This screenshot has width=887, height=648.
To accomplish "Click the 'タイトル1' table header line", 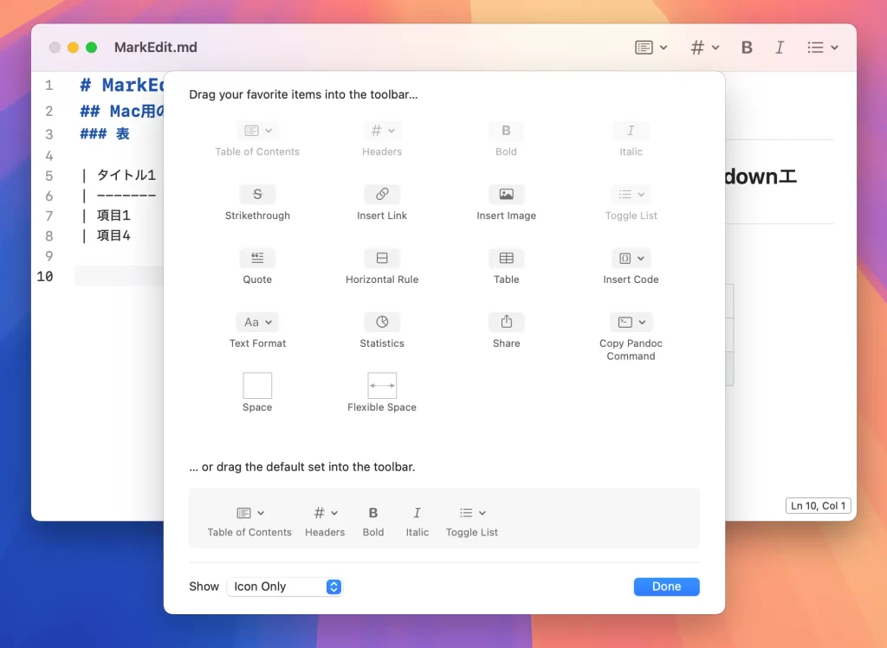I will click(118, 175).
